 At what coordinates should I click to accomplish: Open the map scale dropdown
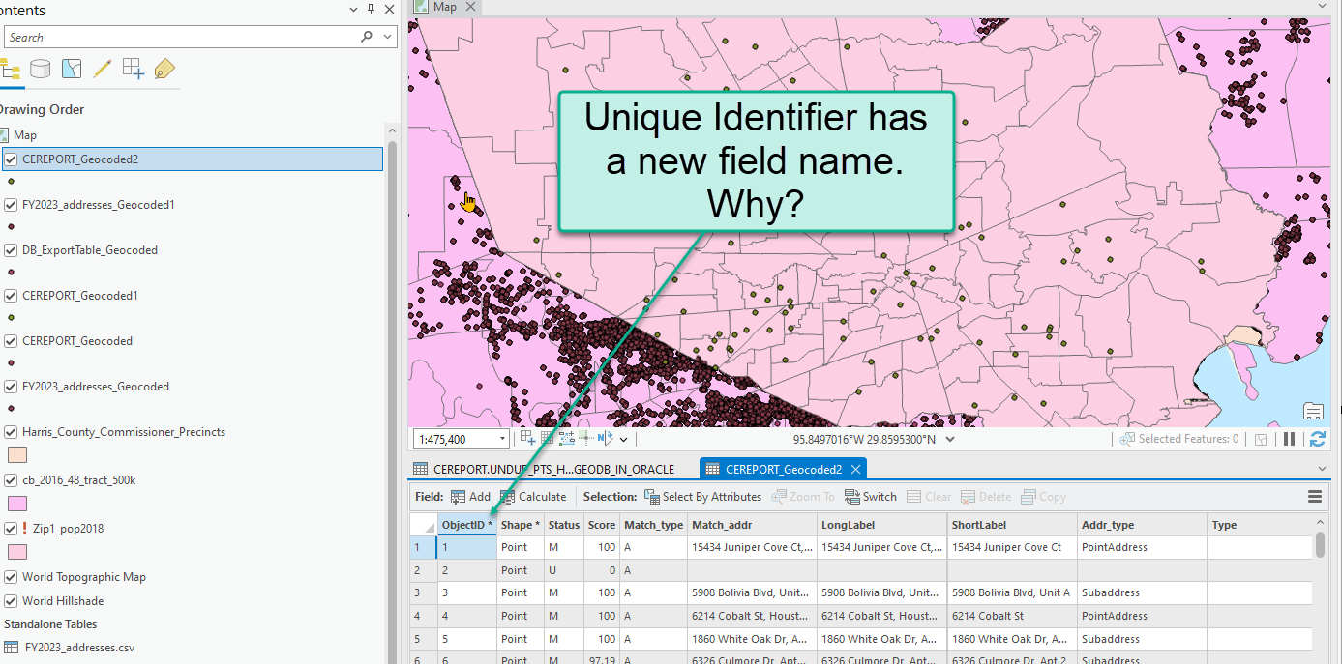tap(502, 440)
